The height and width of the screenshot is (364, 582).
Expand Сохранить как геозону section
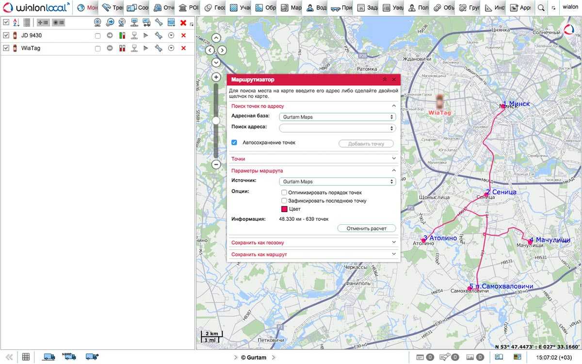pyautogui.click(x=313, y=243)
